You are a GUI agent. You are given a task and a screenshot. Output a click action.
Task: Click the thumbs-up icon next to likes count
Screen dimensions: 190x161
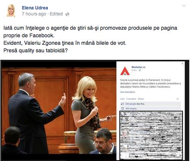(123, 104)
